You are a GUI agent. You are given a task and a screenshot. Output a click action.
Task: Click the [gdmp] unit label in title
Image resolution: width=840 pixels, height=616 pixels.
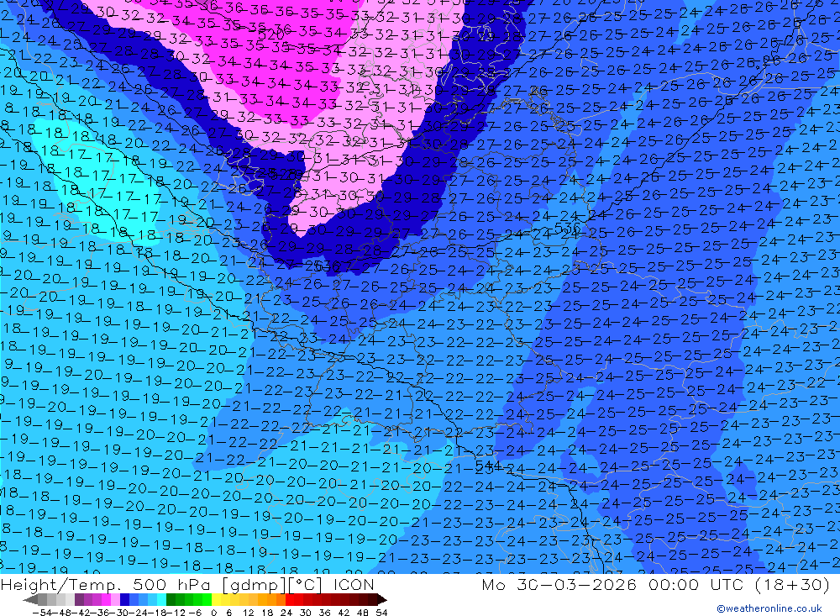point(255,585)
